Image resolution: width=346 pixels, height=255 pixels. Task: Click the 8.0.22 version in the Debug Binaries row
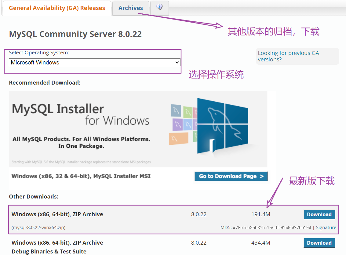[x=198, y=243]
